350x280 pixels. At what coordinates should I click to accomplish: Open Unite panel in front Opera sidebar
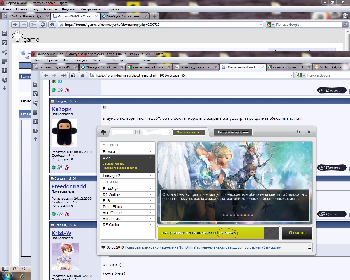pos(35,103)
